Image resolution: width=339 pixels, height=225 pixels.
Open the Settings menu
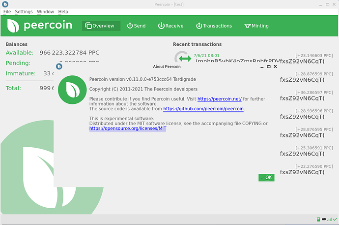[x=24, y=12]
